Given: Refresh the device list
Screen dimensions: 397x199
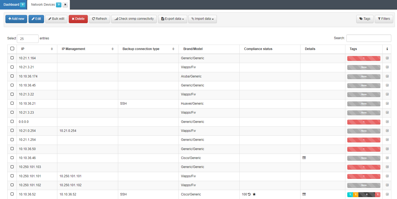Looking at the screenshot, I should (99, 19).
